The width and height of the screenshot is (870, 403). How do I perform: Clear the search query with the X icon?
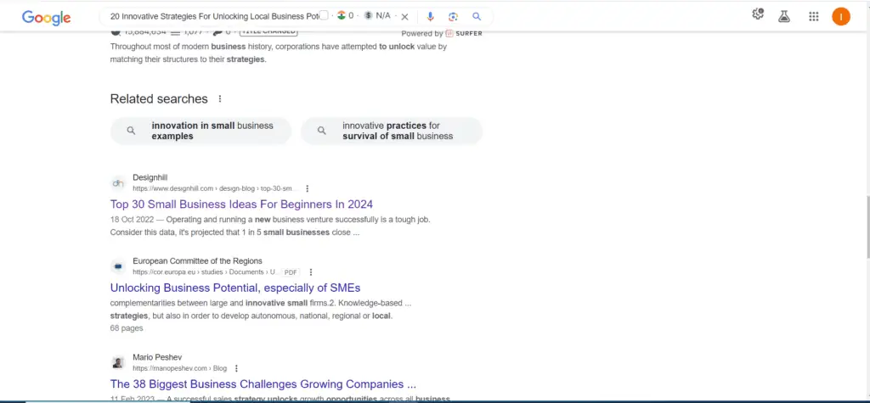404,16
